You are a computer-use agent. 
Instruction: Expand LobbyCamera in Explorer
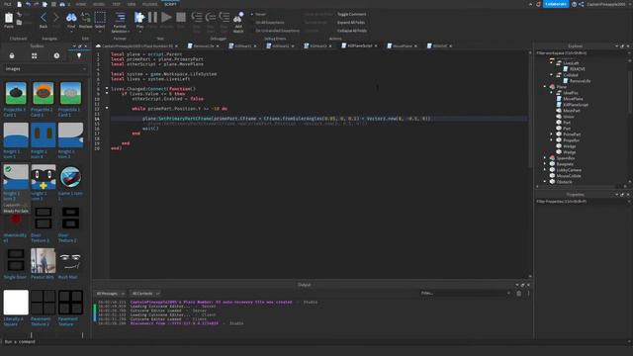(545, 170)
